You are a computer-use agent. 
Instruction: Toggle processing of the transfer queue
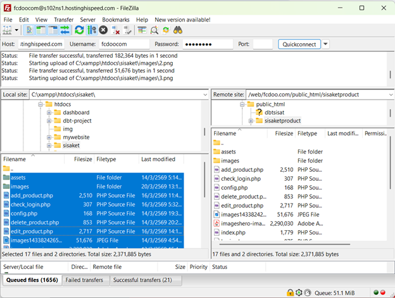tap(91, 30)
